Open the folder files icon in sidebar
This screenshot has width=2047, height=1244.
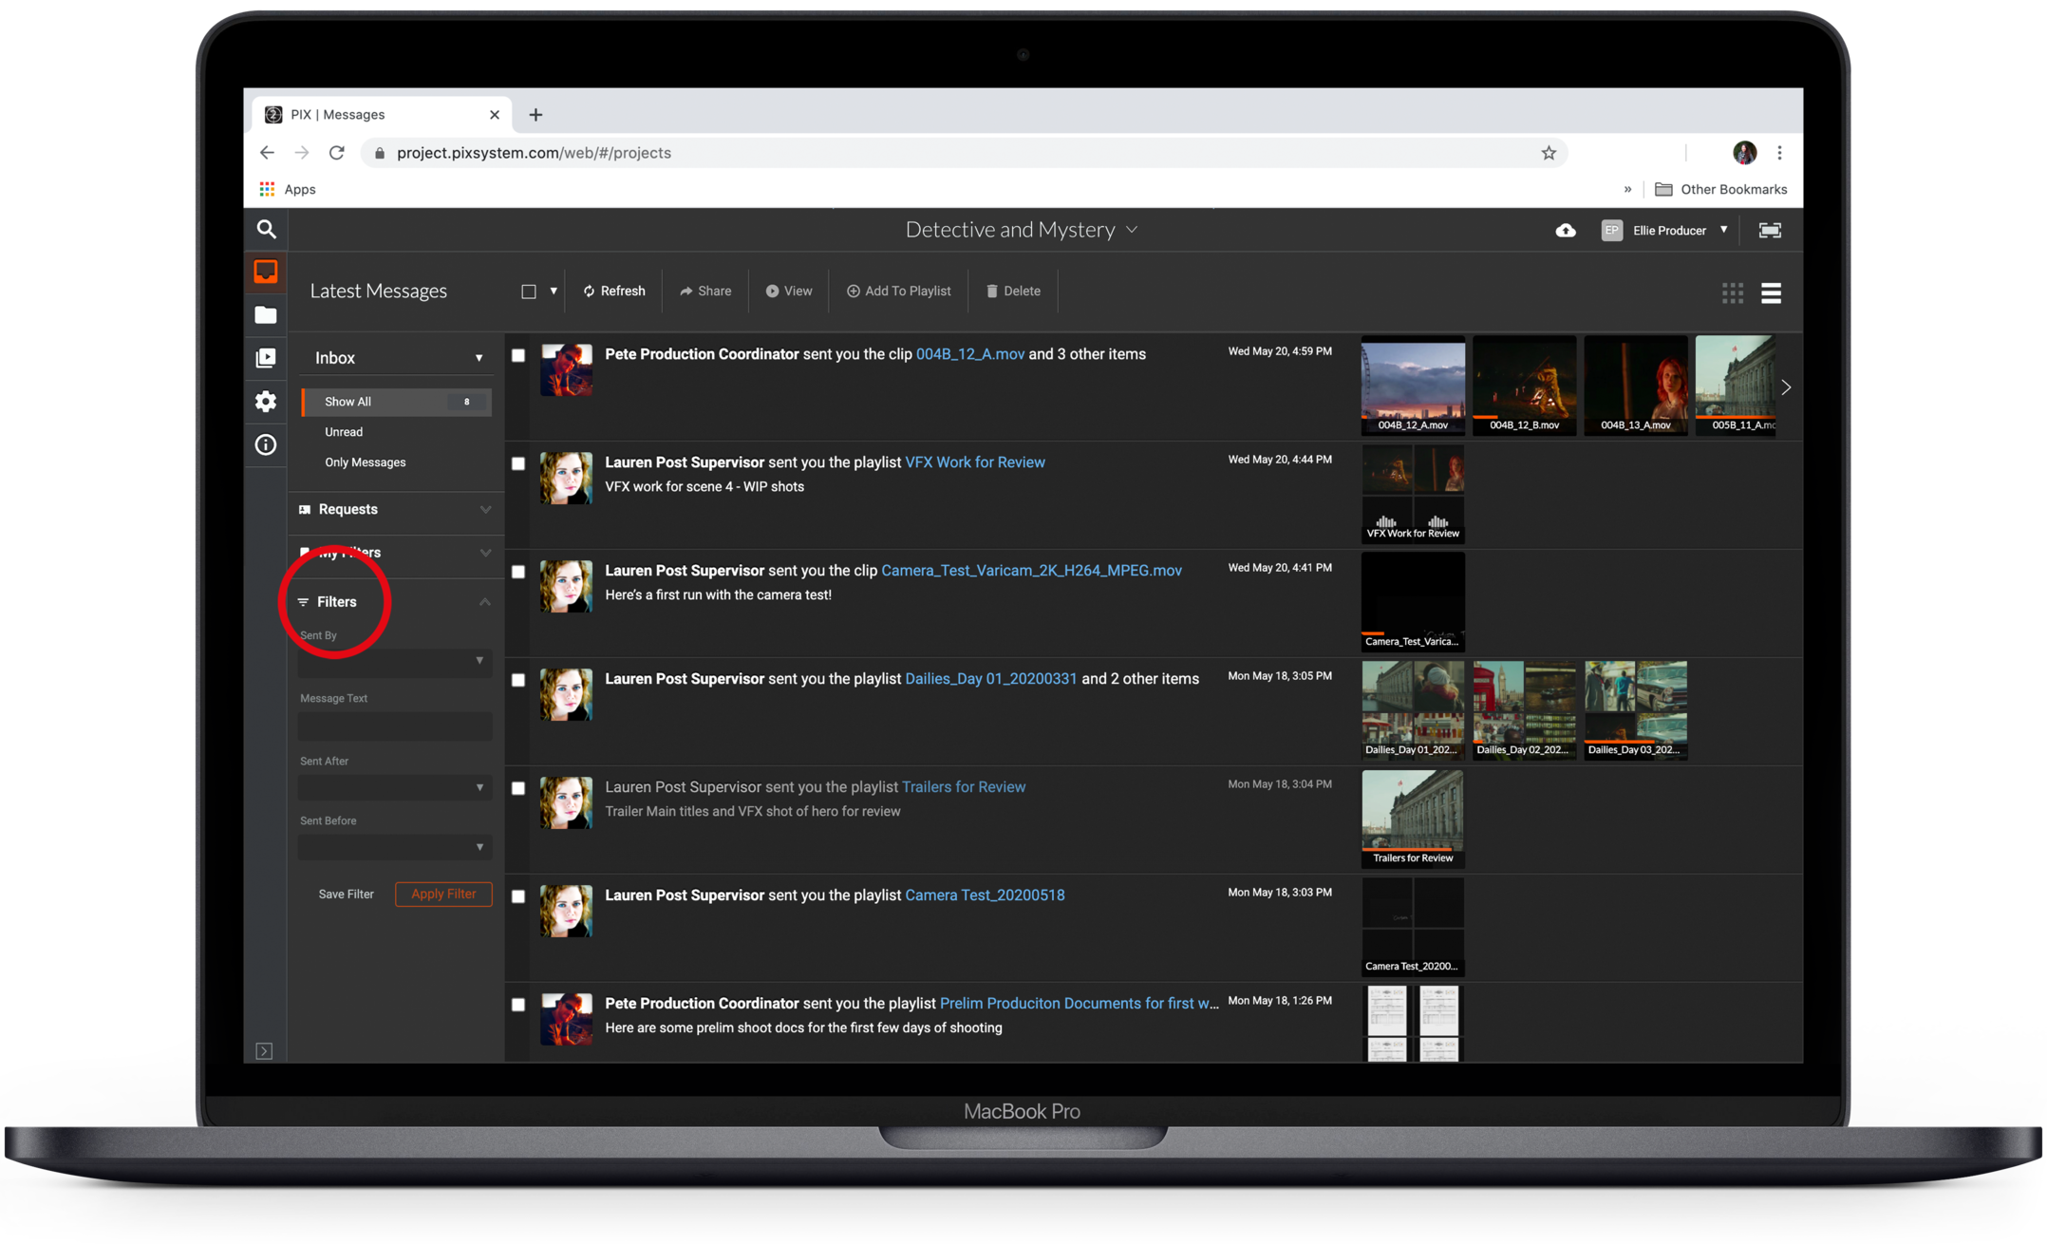tap(266, 315)
